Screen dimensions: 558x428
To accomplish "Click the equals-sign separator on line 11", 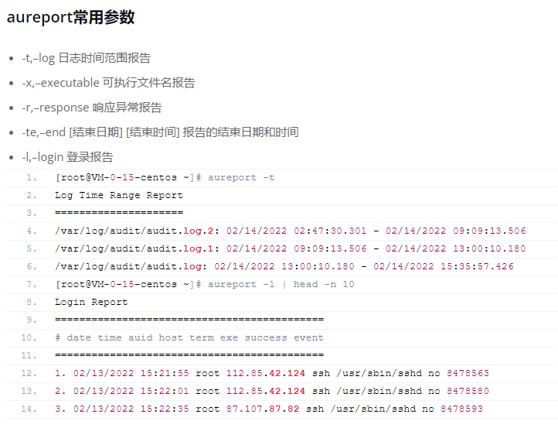I will (x=189, y=355).
